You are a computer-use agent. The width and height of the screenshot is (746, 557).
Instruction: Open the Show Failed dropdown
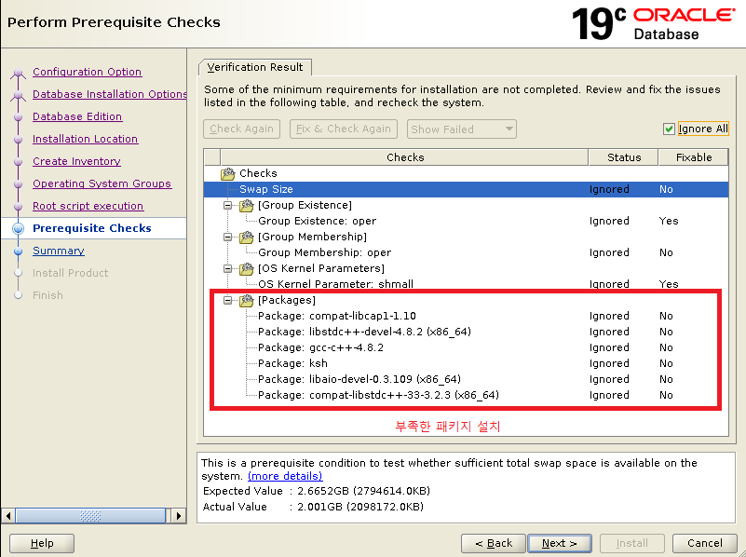click(462, 129)
